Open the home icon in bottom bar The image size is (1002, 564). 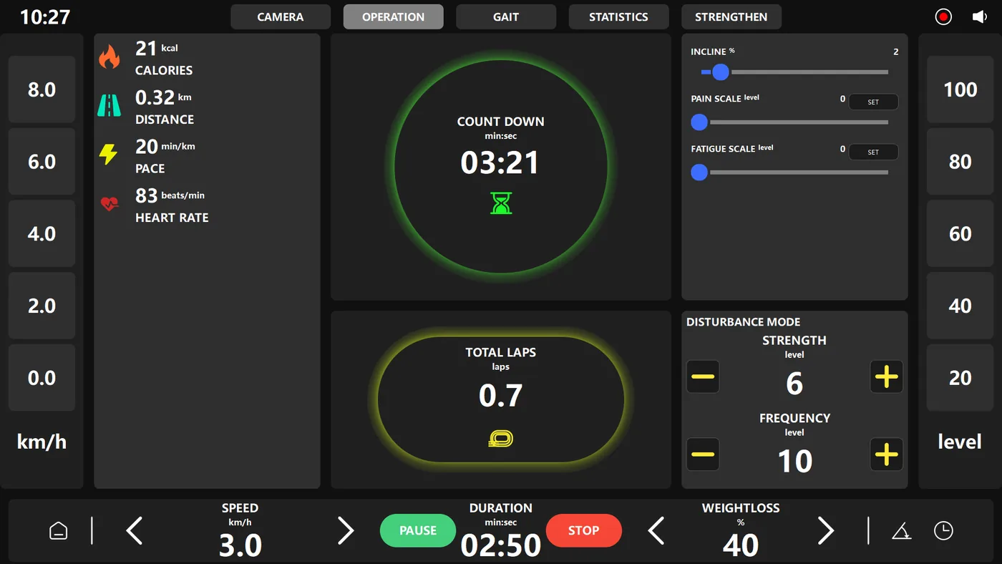58,530
